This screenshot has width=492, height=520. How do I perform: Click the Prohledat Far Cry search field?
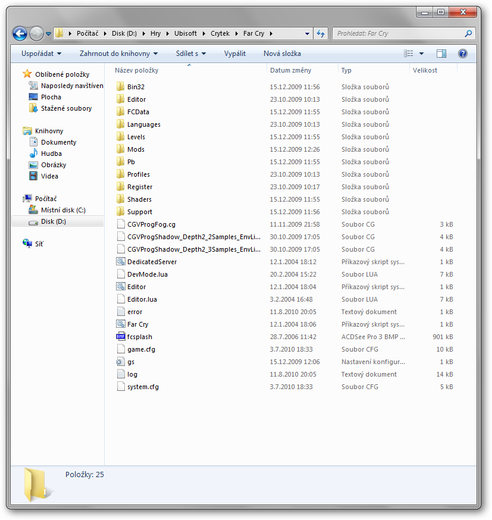point(397,34)
